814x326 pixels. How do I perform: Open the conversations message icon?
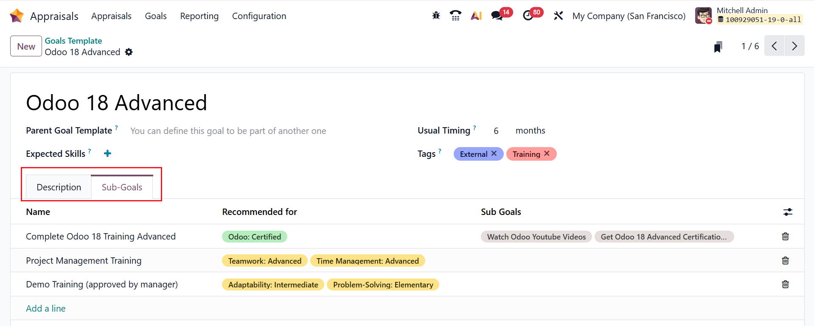[x=497, y=16]
